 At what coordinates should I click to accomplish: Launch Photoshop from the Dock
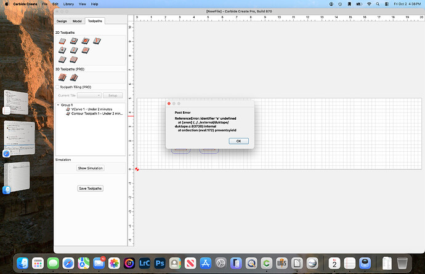coord(160,263)
